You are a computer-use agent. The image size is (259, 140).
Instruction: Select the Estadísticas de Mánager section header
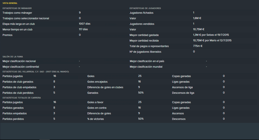pyautogui.click(x=17, y=8)
